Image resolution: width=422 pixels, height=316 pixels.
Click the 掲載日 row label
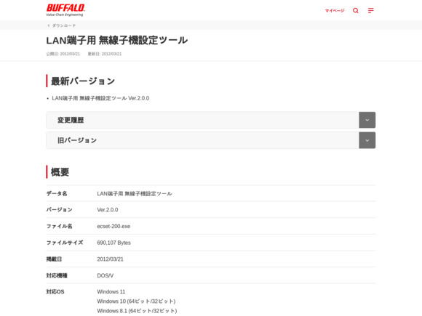point(54,259)
